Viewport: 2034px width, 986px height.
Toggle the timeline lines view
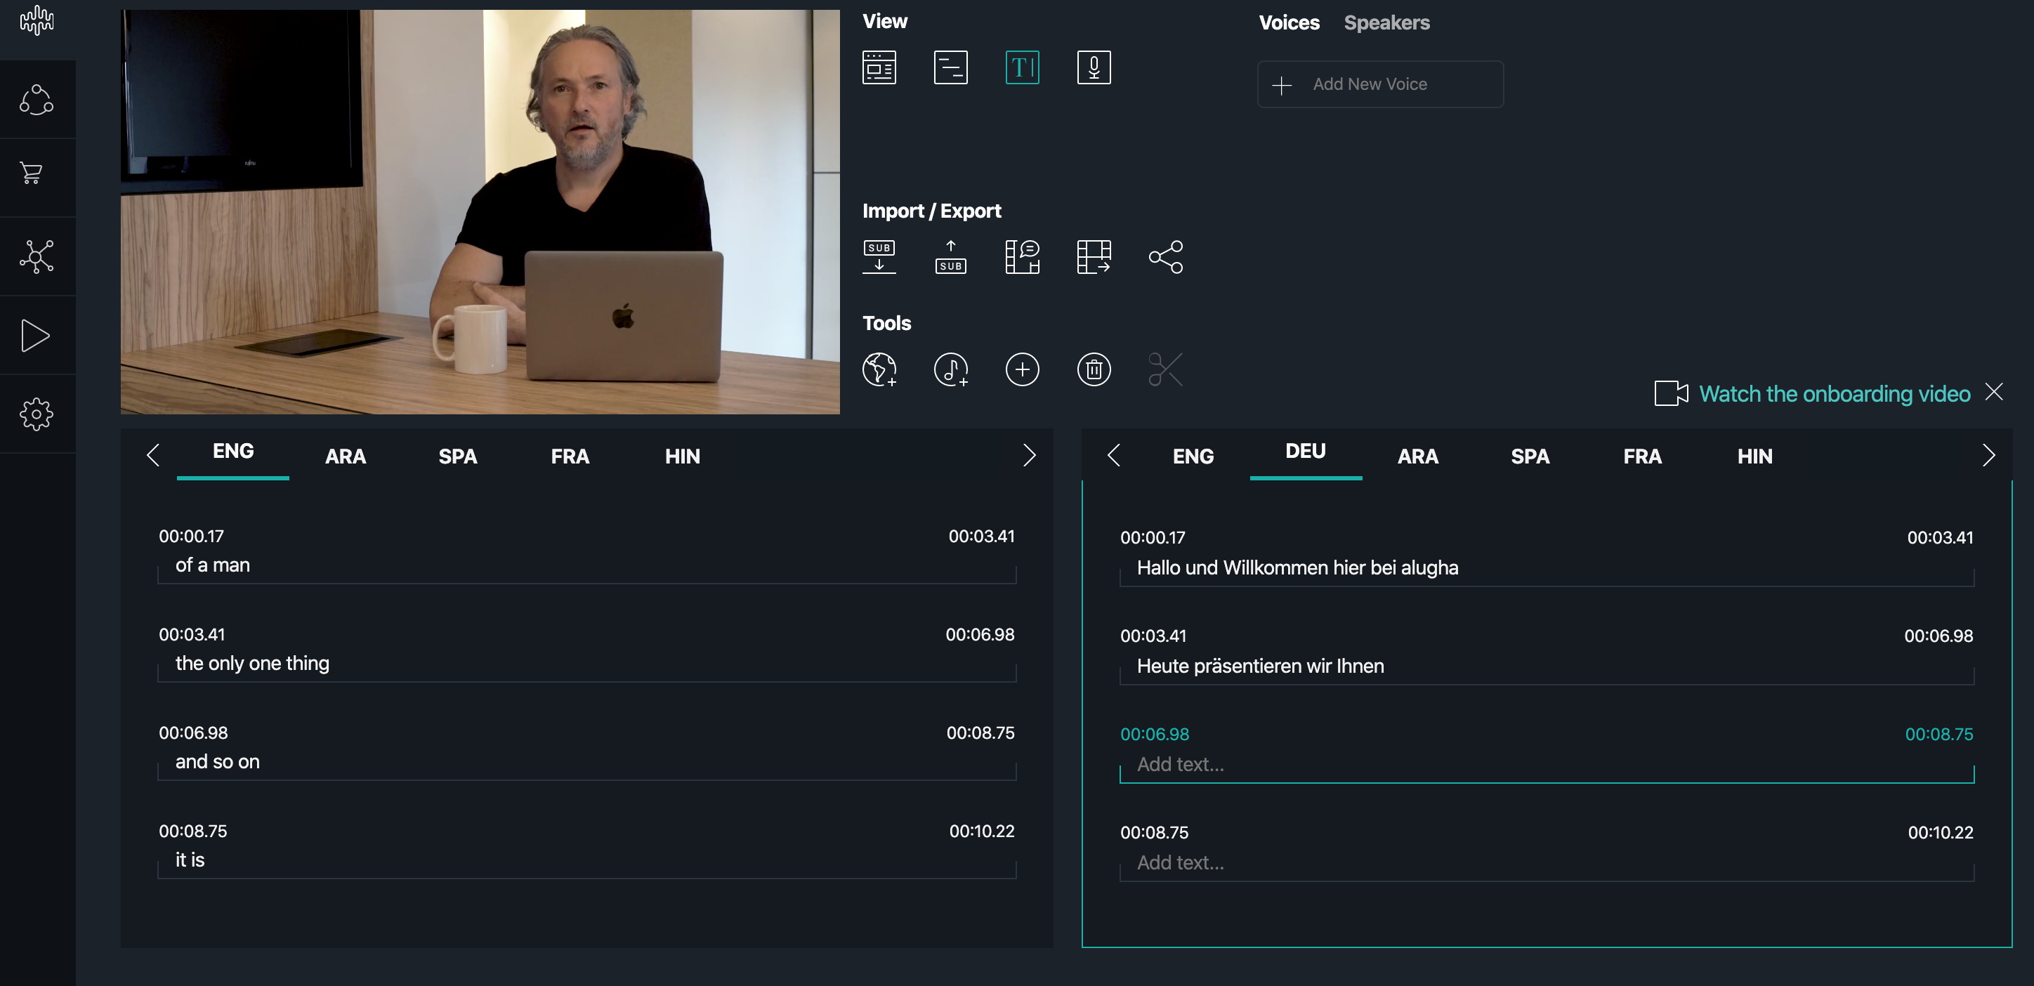pos(951,67)
